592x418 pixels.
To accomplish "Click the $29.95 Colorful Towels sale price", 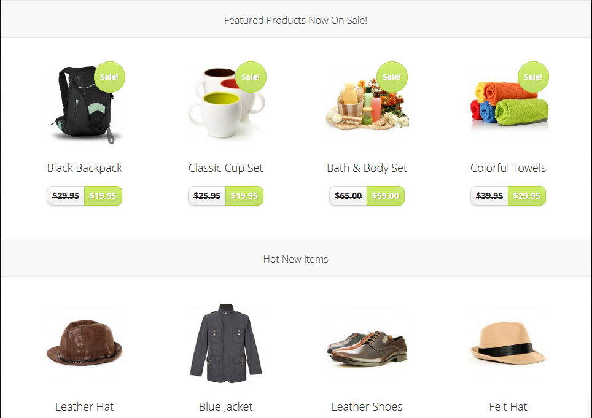I will (527, 196).
